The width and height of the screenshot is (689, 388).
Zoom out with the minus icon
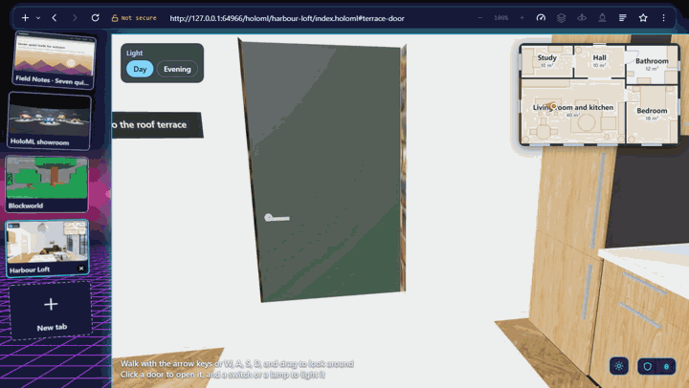(479, 18)
